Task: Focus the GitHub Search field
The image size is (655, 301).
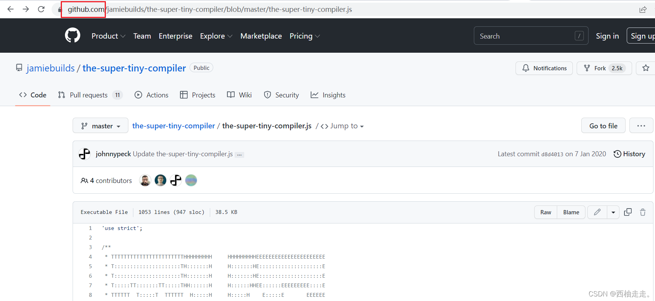Action: tap(531, 36)
